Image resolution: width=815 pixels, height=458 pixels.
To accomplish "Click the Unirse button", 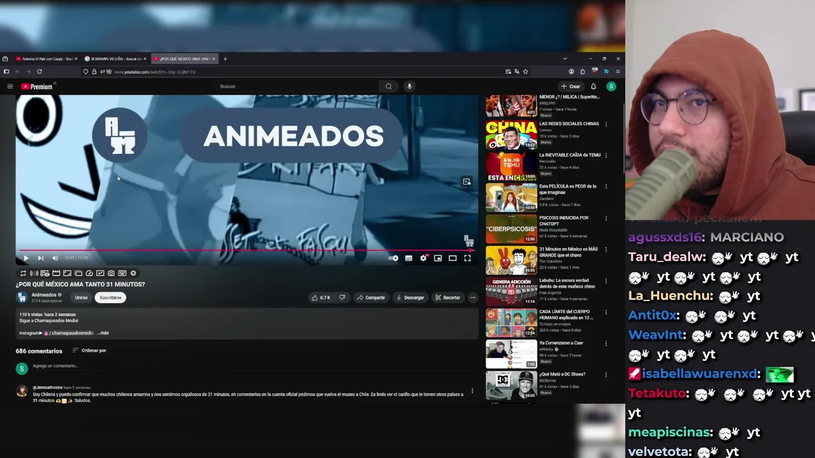I will [x=81, y=298].
